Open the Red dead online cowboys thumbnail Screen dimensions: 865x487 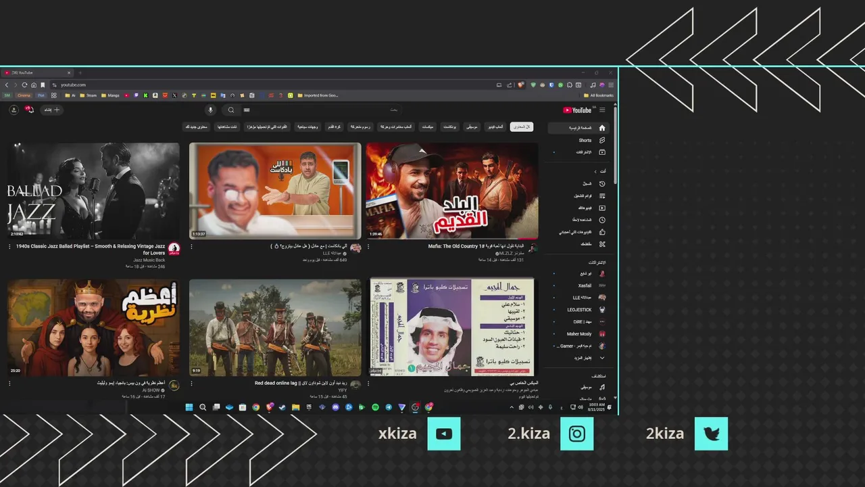tap(275, 327)
